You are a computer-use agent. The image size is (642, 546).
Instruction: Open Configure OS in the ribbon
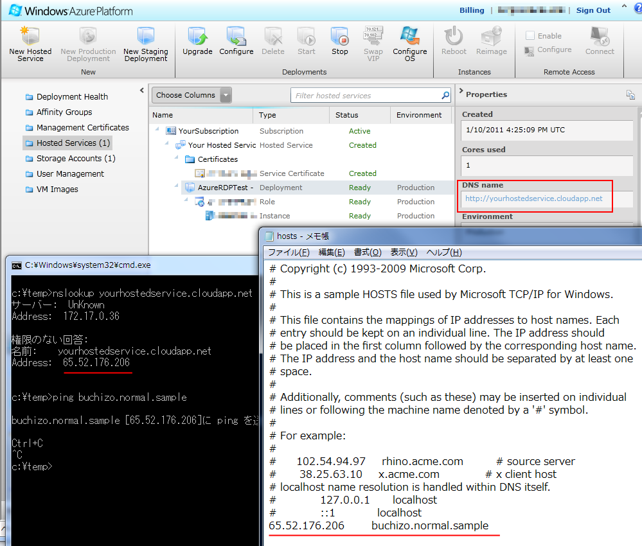[409, 37]
